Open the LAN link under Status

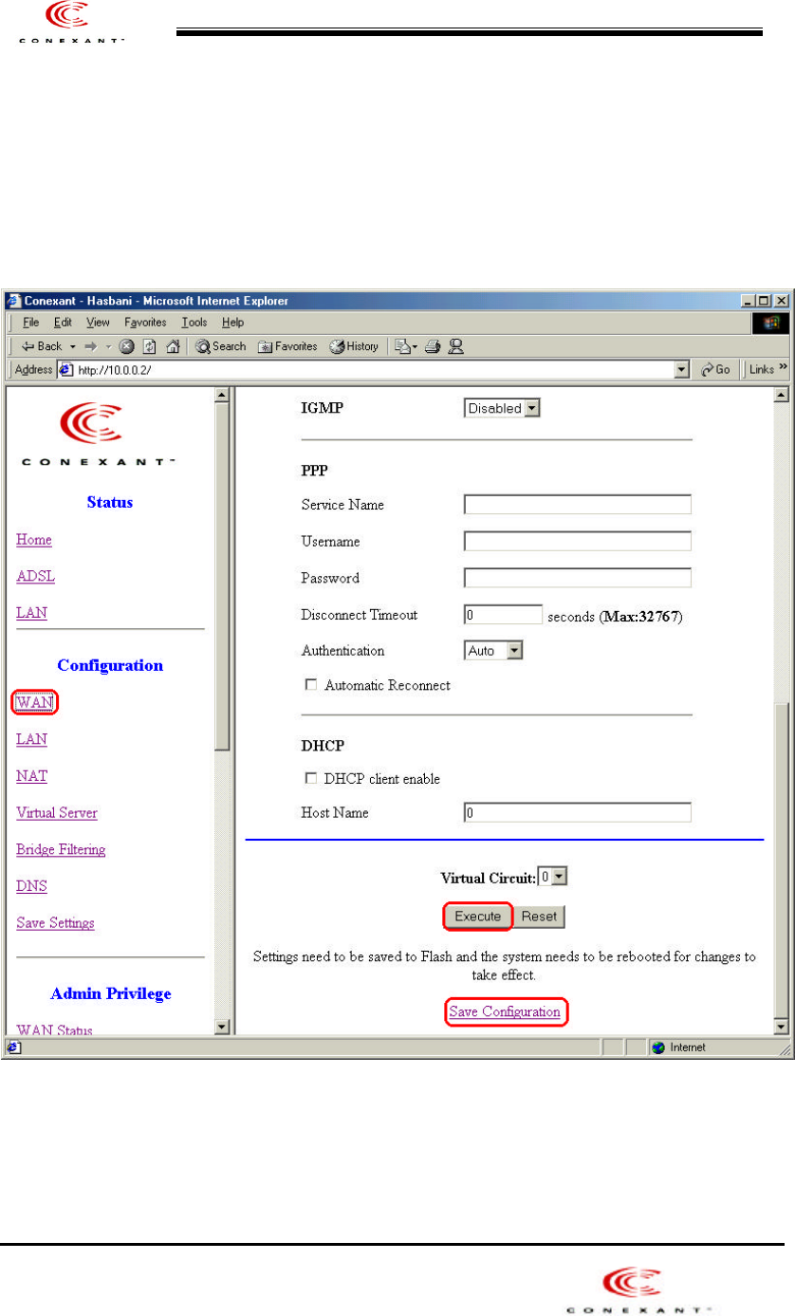[31, 613]
